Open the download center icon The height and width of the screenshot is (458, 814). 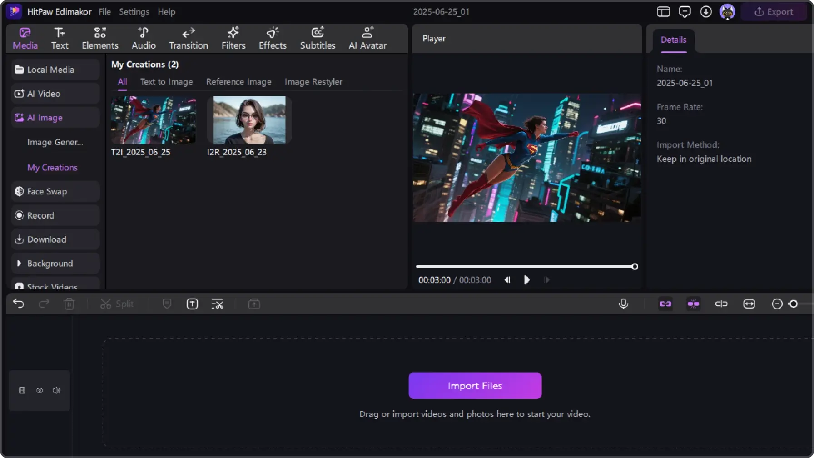click(x=706, y=12)
